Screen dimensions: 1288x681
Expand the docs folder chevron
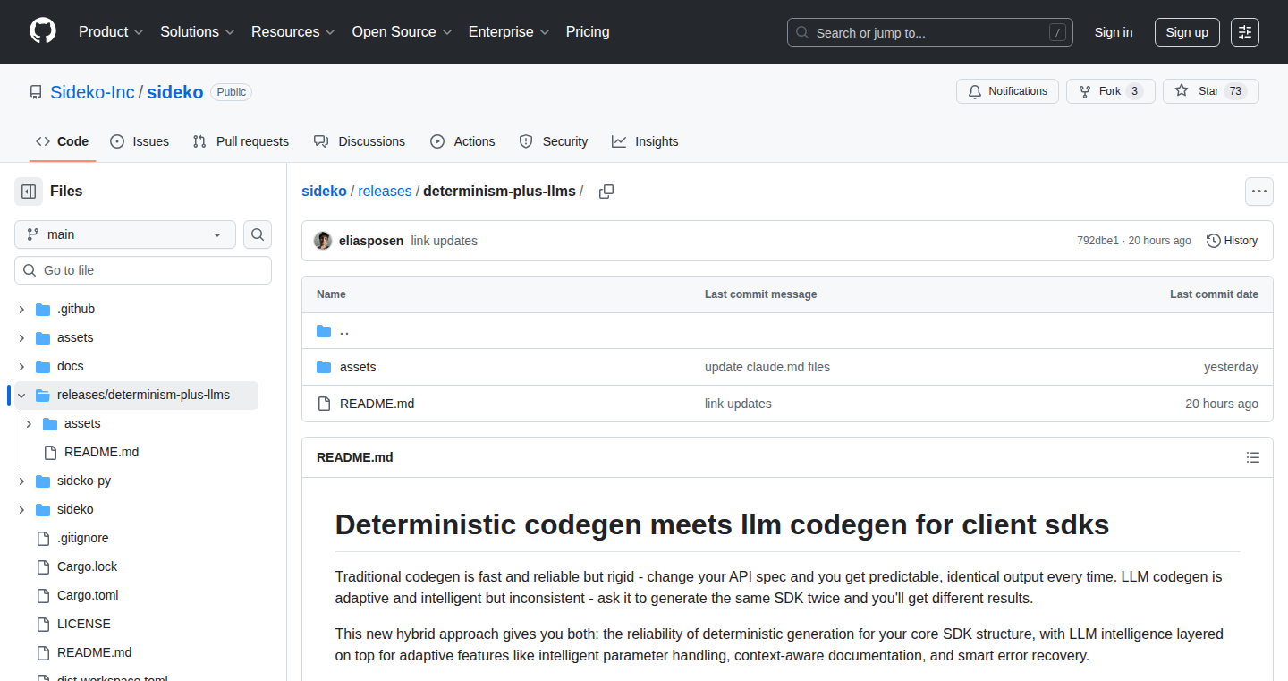point(21,366)
